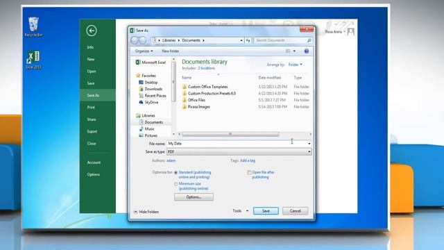The width and height of the screenshot is (444, 250).
Task: Select Desktop under Favorites
Action: [x=148, y=83]
